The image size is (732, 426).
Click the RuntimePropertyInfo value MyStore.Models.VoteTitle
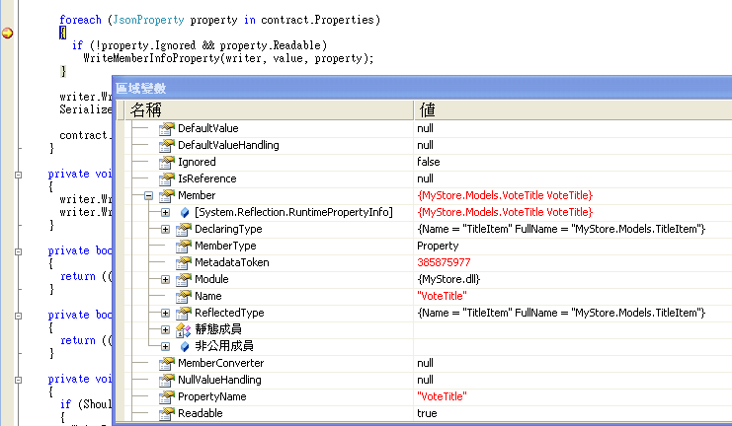[x=505, y=212]
